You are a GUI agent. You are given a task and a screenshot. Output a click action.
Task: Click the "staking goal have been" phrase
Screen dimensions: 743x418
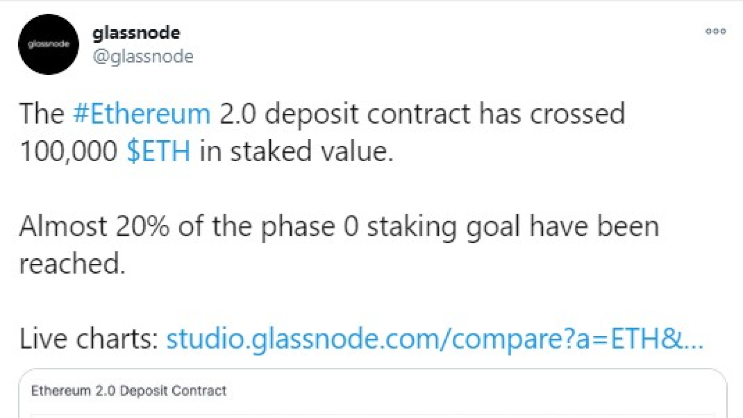point(513,227)
